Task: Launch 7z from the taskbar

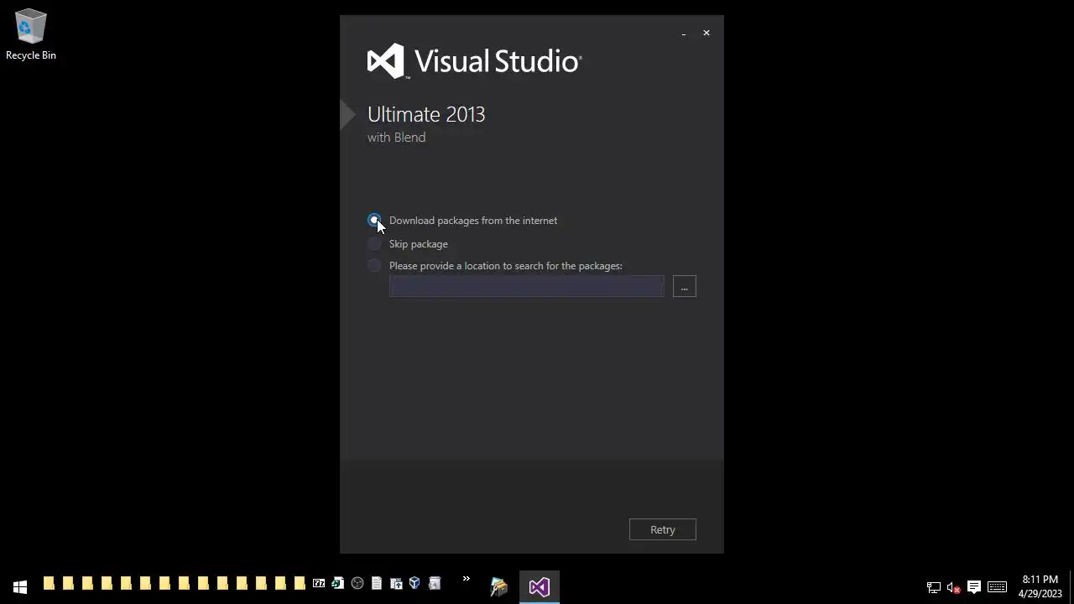Action: [319, 584]
